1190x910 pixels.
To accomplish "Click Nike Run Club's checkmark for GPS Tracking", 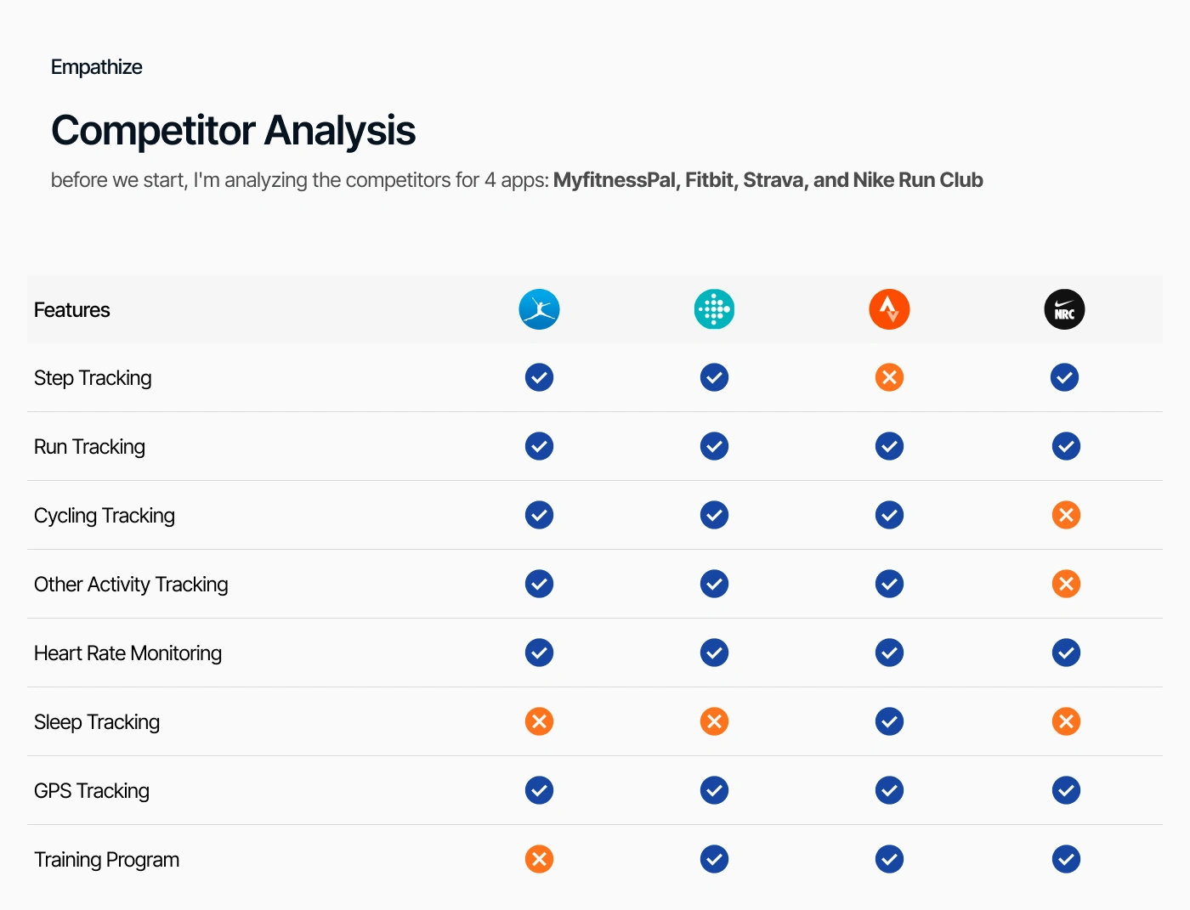I will (1066, 790).
